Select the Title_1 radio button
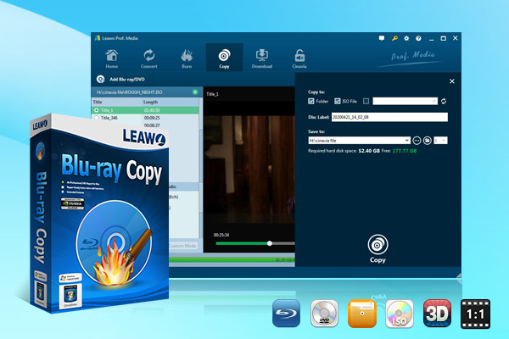509x339 pixels. tap(97, 110)
